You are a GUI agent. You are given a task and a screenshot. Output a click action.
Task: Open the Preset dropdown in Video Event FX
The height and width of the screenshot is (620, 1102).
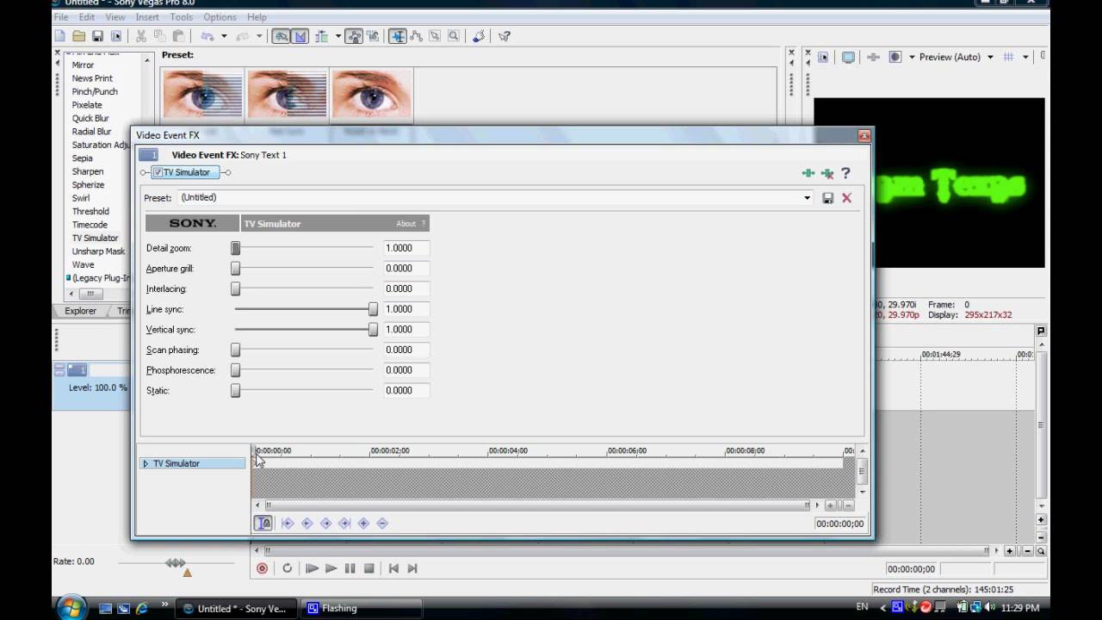tap(807, 197)
